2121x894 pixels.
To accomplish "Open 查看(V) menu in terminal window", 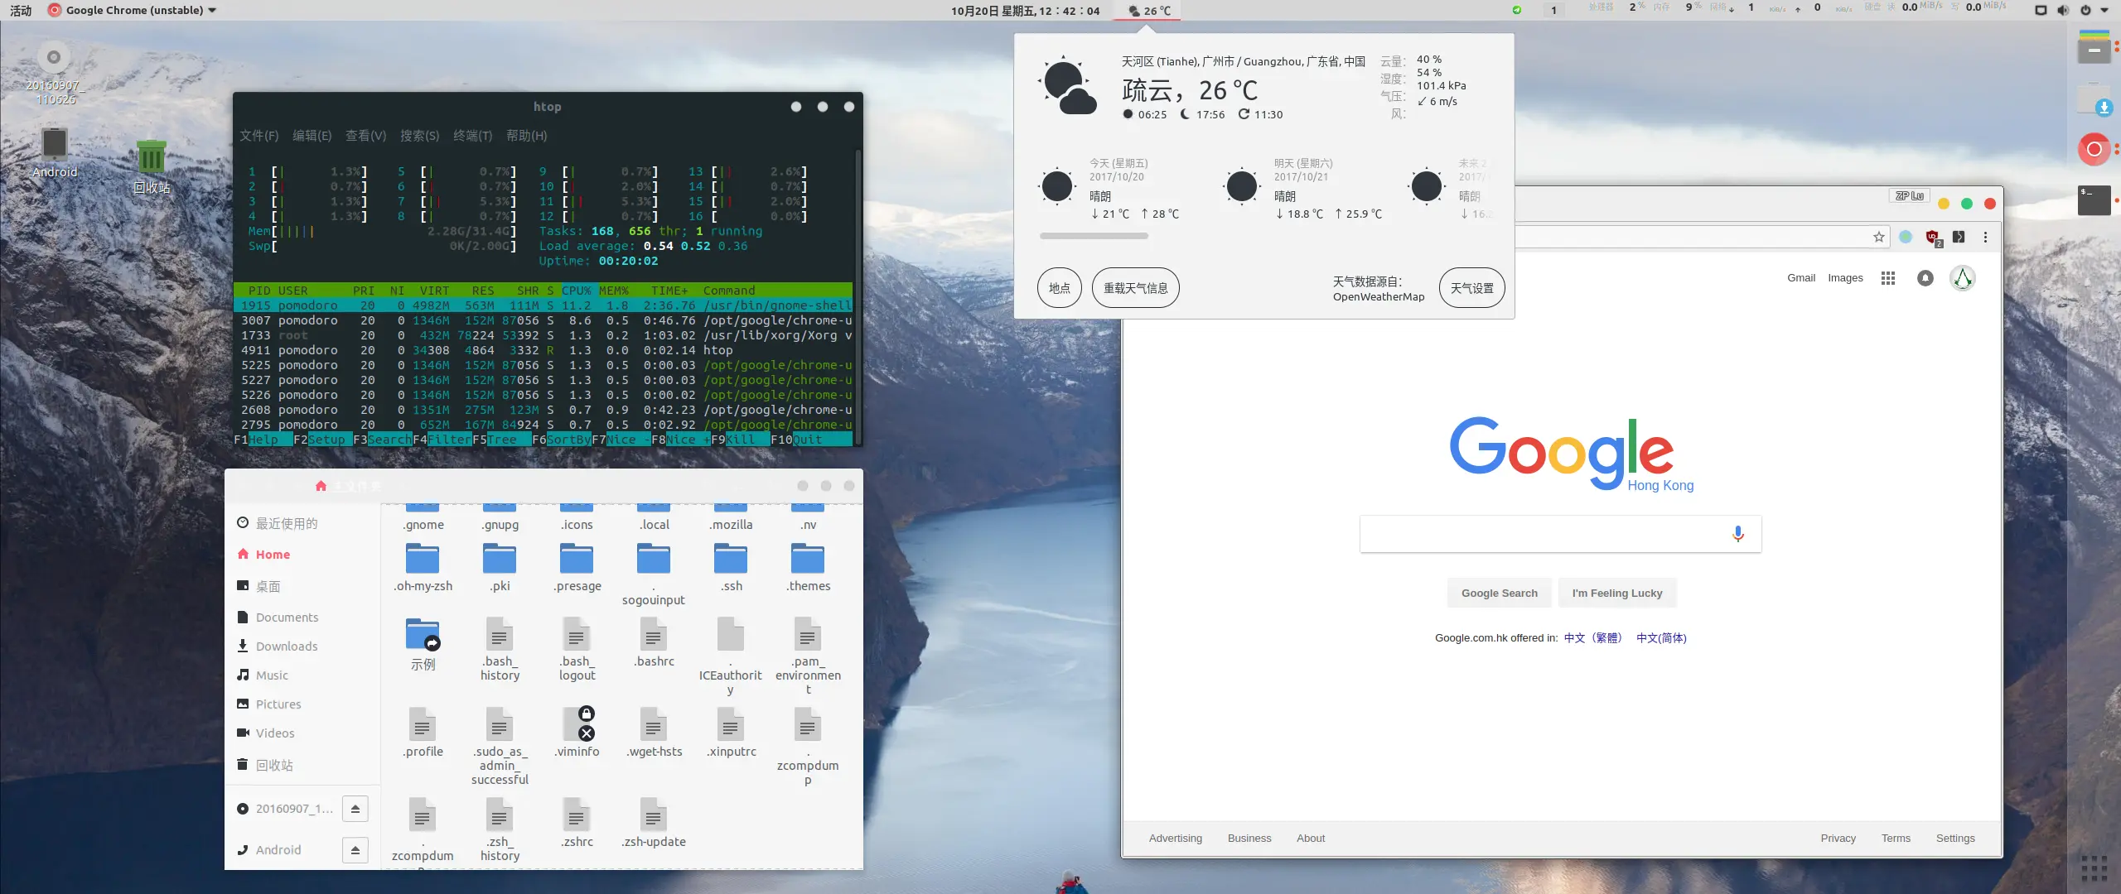I will [365, 136].
